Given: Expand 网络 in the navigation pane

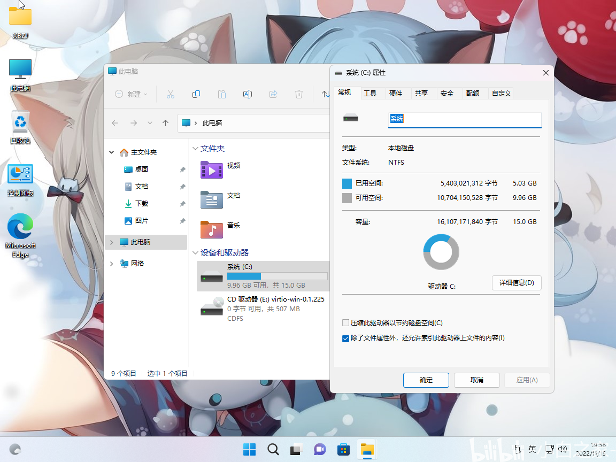Looking at the screenshot, I should (x=112, y=264).
